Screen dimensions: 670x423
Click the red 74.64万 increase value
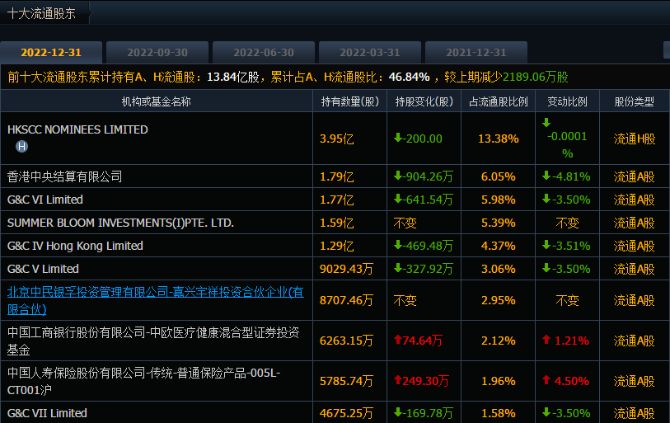click(418, 341)
